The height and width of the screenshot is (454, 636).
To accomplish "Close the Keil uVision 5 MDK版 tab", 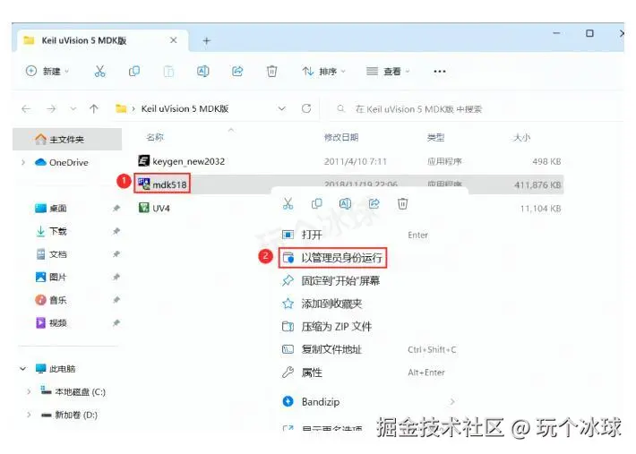I will tap(173, 40).
